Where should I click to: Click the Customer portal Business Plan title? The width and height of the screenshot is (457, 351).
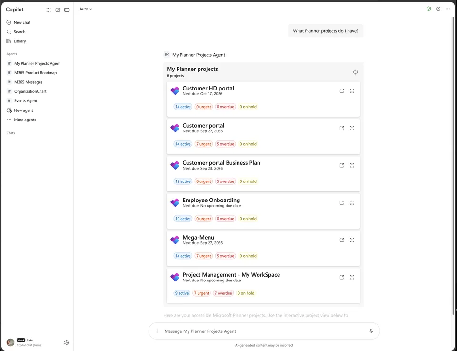coord(221,163)
